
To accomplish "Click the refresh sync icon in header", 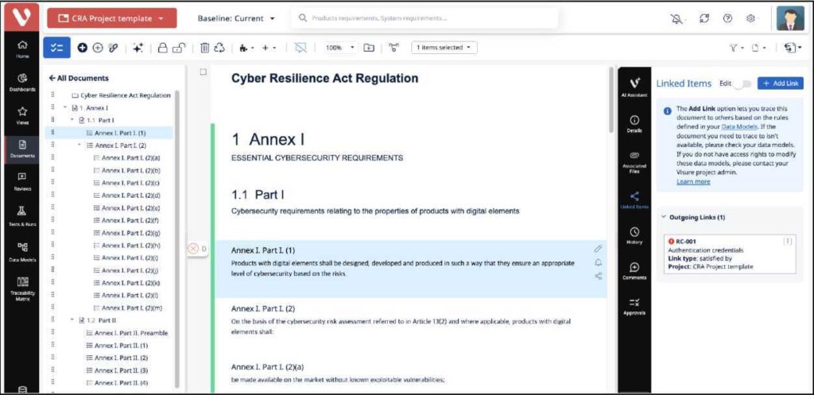I will click(x=704, y=18).
